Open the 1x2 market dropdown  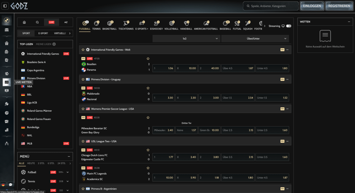[x=186, y=39]
